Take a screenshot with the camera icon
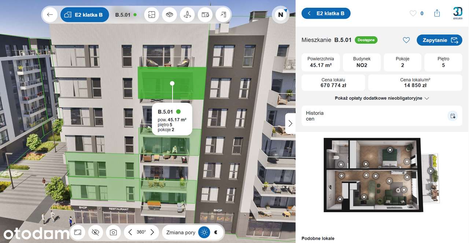This screenshot has height=243, width=469. 114,232
